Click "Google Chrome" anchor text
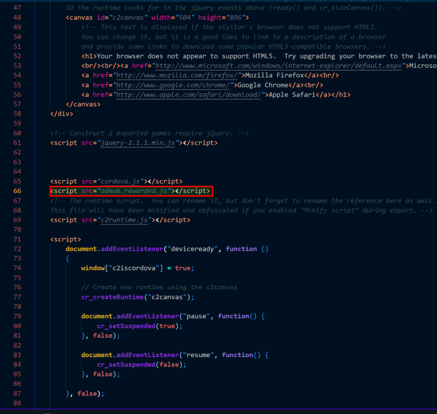The height and width of the screenshot is (414, 437). coord(263,85)
